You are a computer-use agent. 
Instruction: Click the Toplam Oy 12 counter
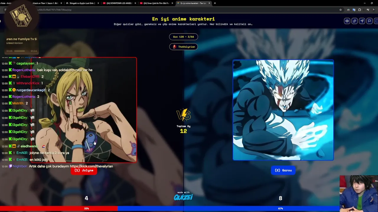pos(183,129)
